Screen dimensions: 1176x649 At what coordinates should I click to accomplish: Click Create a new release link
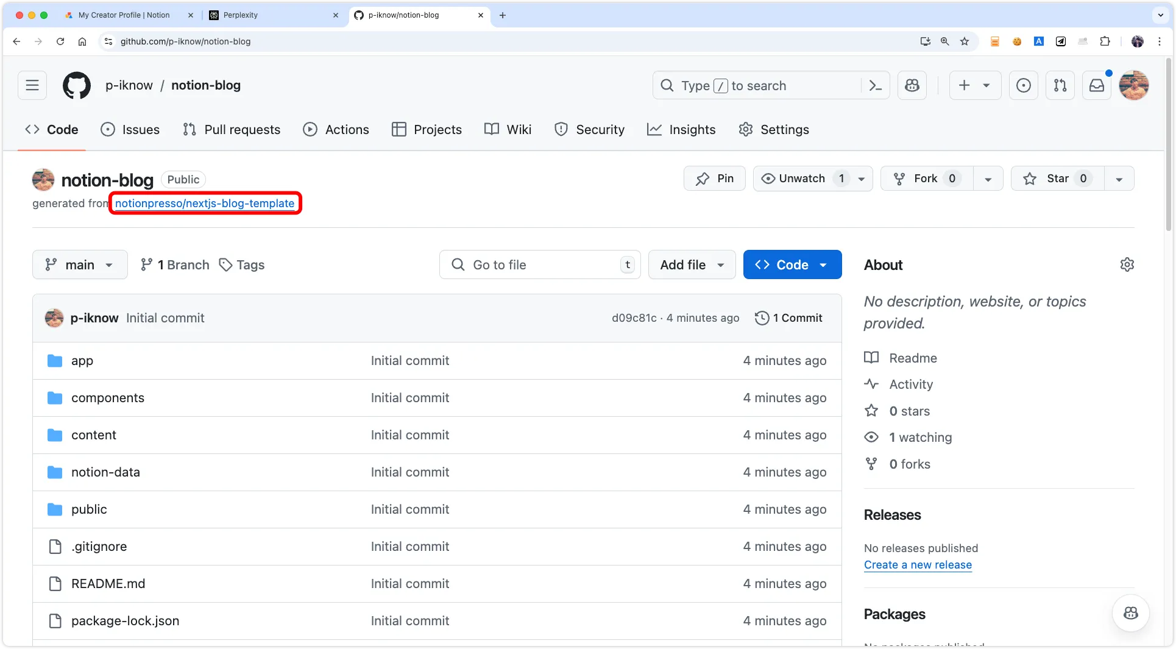918,565
